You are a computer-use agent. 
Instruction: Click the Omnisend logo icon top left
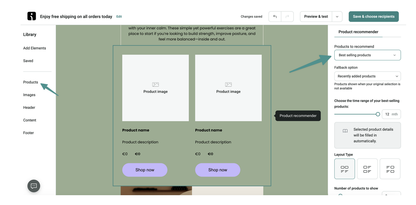click(31, 15)
